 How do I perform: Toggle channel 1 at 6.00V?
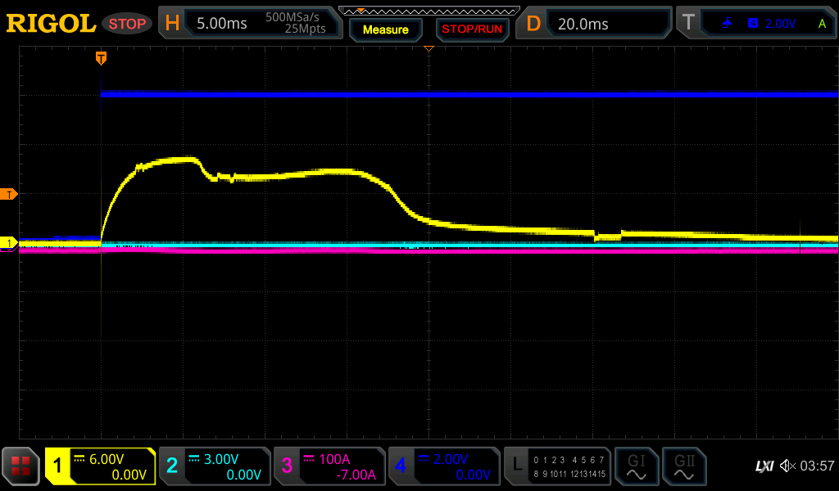pyautogui.click(x=100, y=466)
